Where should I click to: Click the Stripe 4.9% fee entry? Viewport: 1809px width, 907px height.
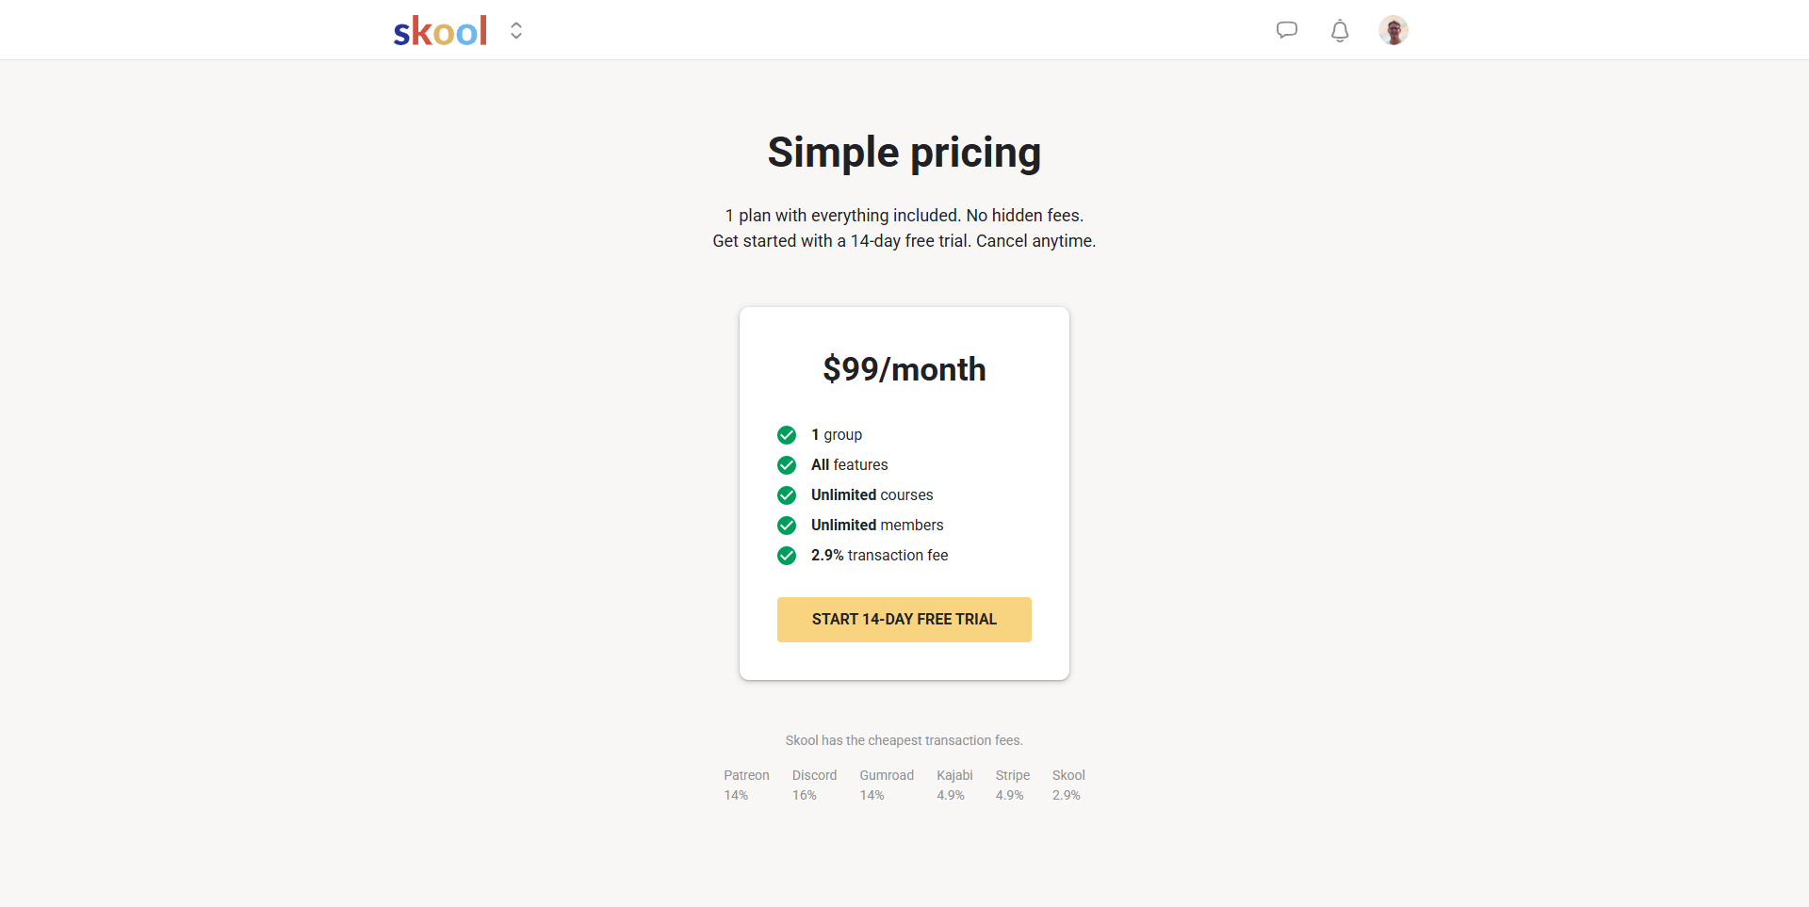(x=1012, y=785)
